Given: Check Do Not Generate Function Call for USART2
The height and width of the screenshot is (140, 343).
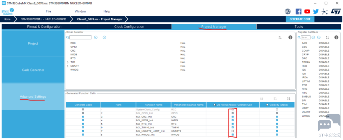Looking at the screenshot, I should point(232,131).
